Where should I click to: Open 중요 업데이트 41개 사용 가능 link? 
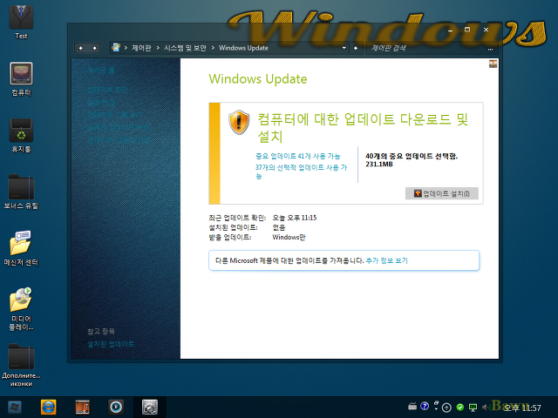(x=298, y=156)
